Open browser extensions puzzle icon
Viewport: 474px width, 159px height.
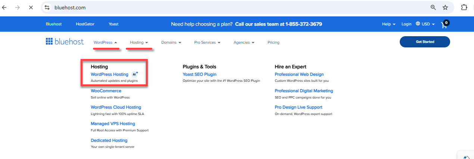464,7
